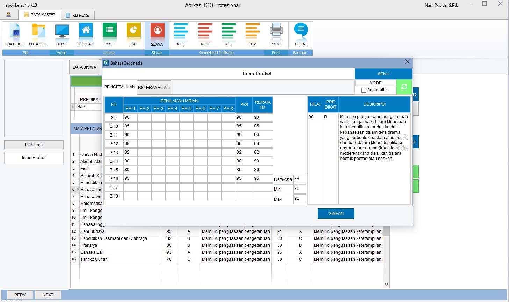Open the REFRENSI tab
509x302 pixels.
pyautogui.click(x=78, y=15)
